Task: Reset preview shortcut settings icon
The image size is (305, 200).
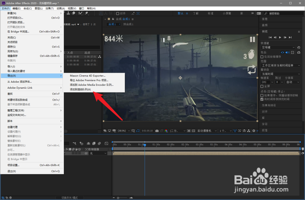Action: [x=299, y=48]
